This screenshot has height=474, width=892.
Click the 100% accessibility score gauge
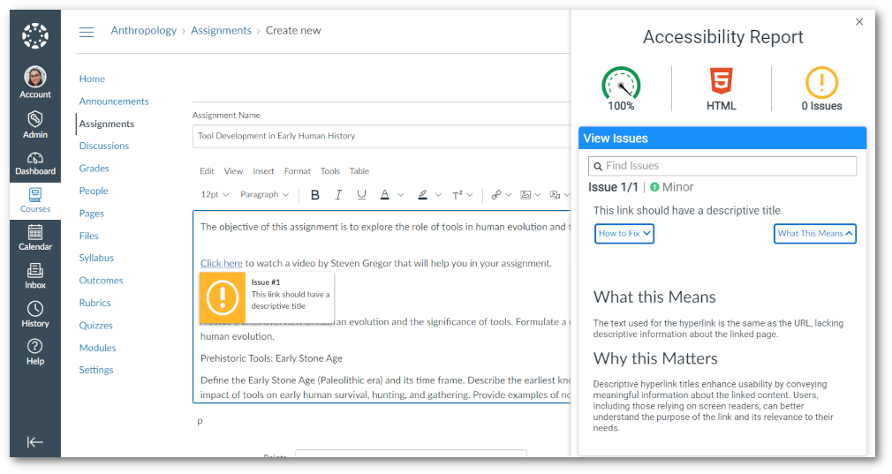[621, 86]
